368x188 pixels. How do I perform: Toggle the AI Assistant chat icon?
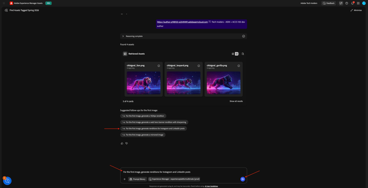[x=341, y=3]
